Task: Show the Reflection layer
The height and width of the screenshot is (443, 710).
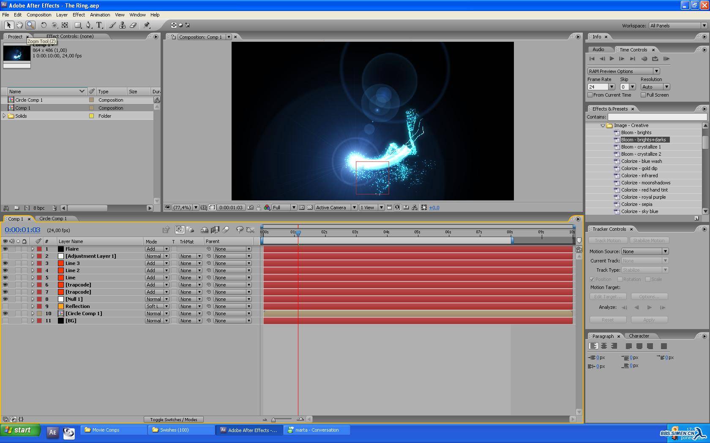Action: (x=5, y=306)
